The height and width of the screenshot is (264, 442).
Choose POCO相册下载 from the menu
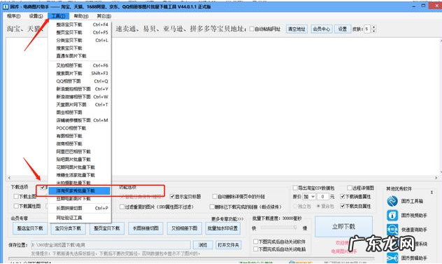pos(80,128)
